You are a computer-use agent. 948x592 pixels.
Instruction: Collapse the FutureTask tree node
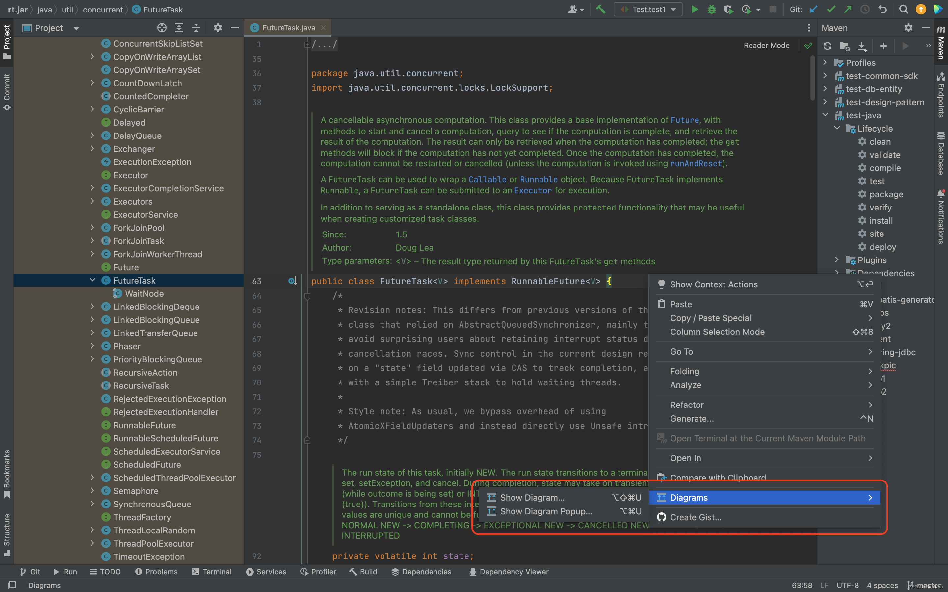(x=92, y=280)
